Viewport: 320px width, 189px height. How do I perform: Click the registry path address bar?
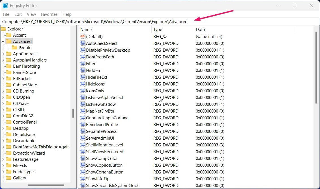click(x=160, y=21)
